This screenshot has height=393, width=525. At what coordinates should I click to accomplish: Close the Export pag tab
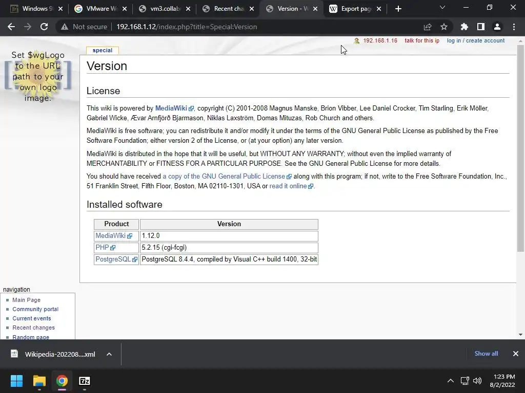(x=379, y=9)
